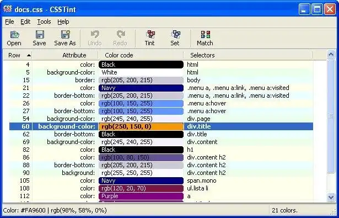Click 'ul.lista li' selector text
339x218 pixels.
(197, 188)
